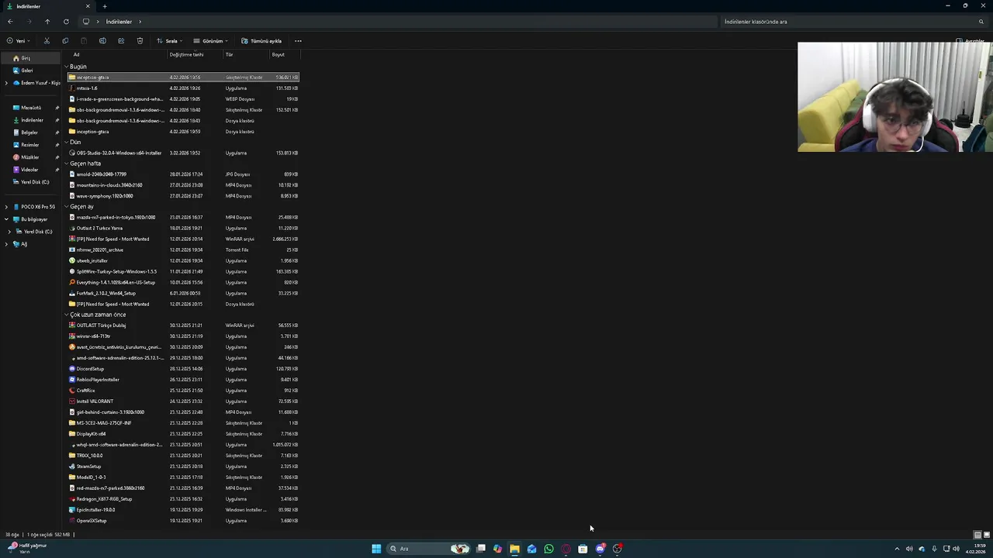Open Müzikler in the sidebar

tap(31, 157)
